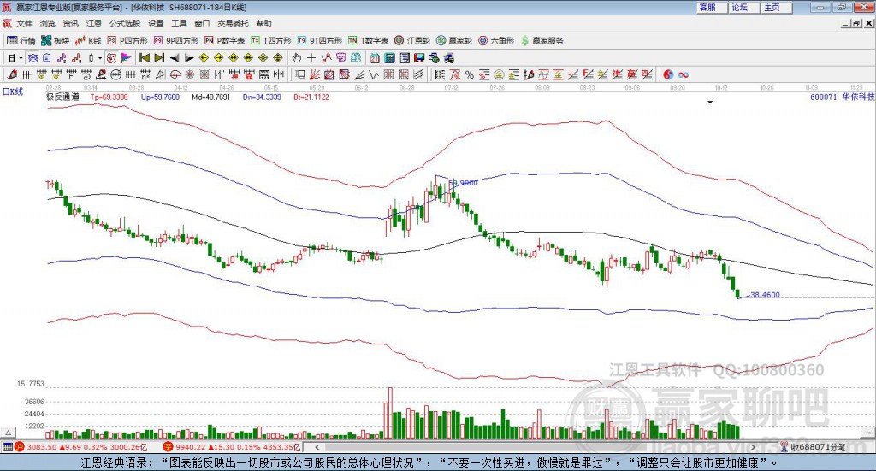This screenshot has width=876, height=471.
Task: Open the 板块 sector view
Action: (55, 41)
